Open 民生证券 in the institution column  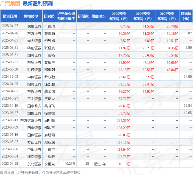34,26
